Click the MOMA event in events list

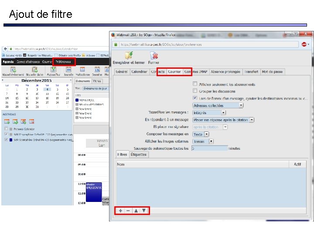pyautogui.click(x=87, y=100)
